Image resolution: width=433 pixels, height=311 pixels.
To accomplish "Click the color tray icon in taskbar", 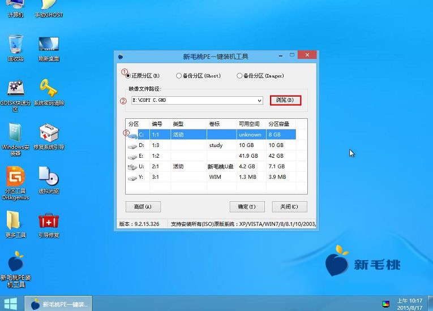I will click(386, 304).
